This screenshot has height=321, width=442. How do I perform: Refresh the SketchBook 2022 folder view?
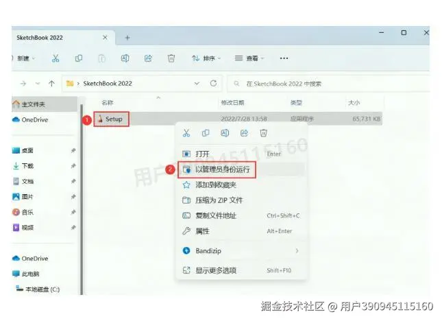click(x=213, y=84)
